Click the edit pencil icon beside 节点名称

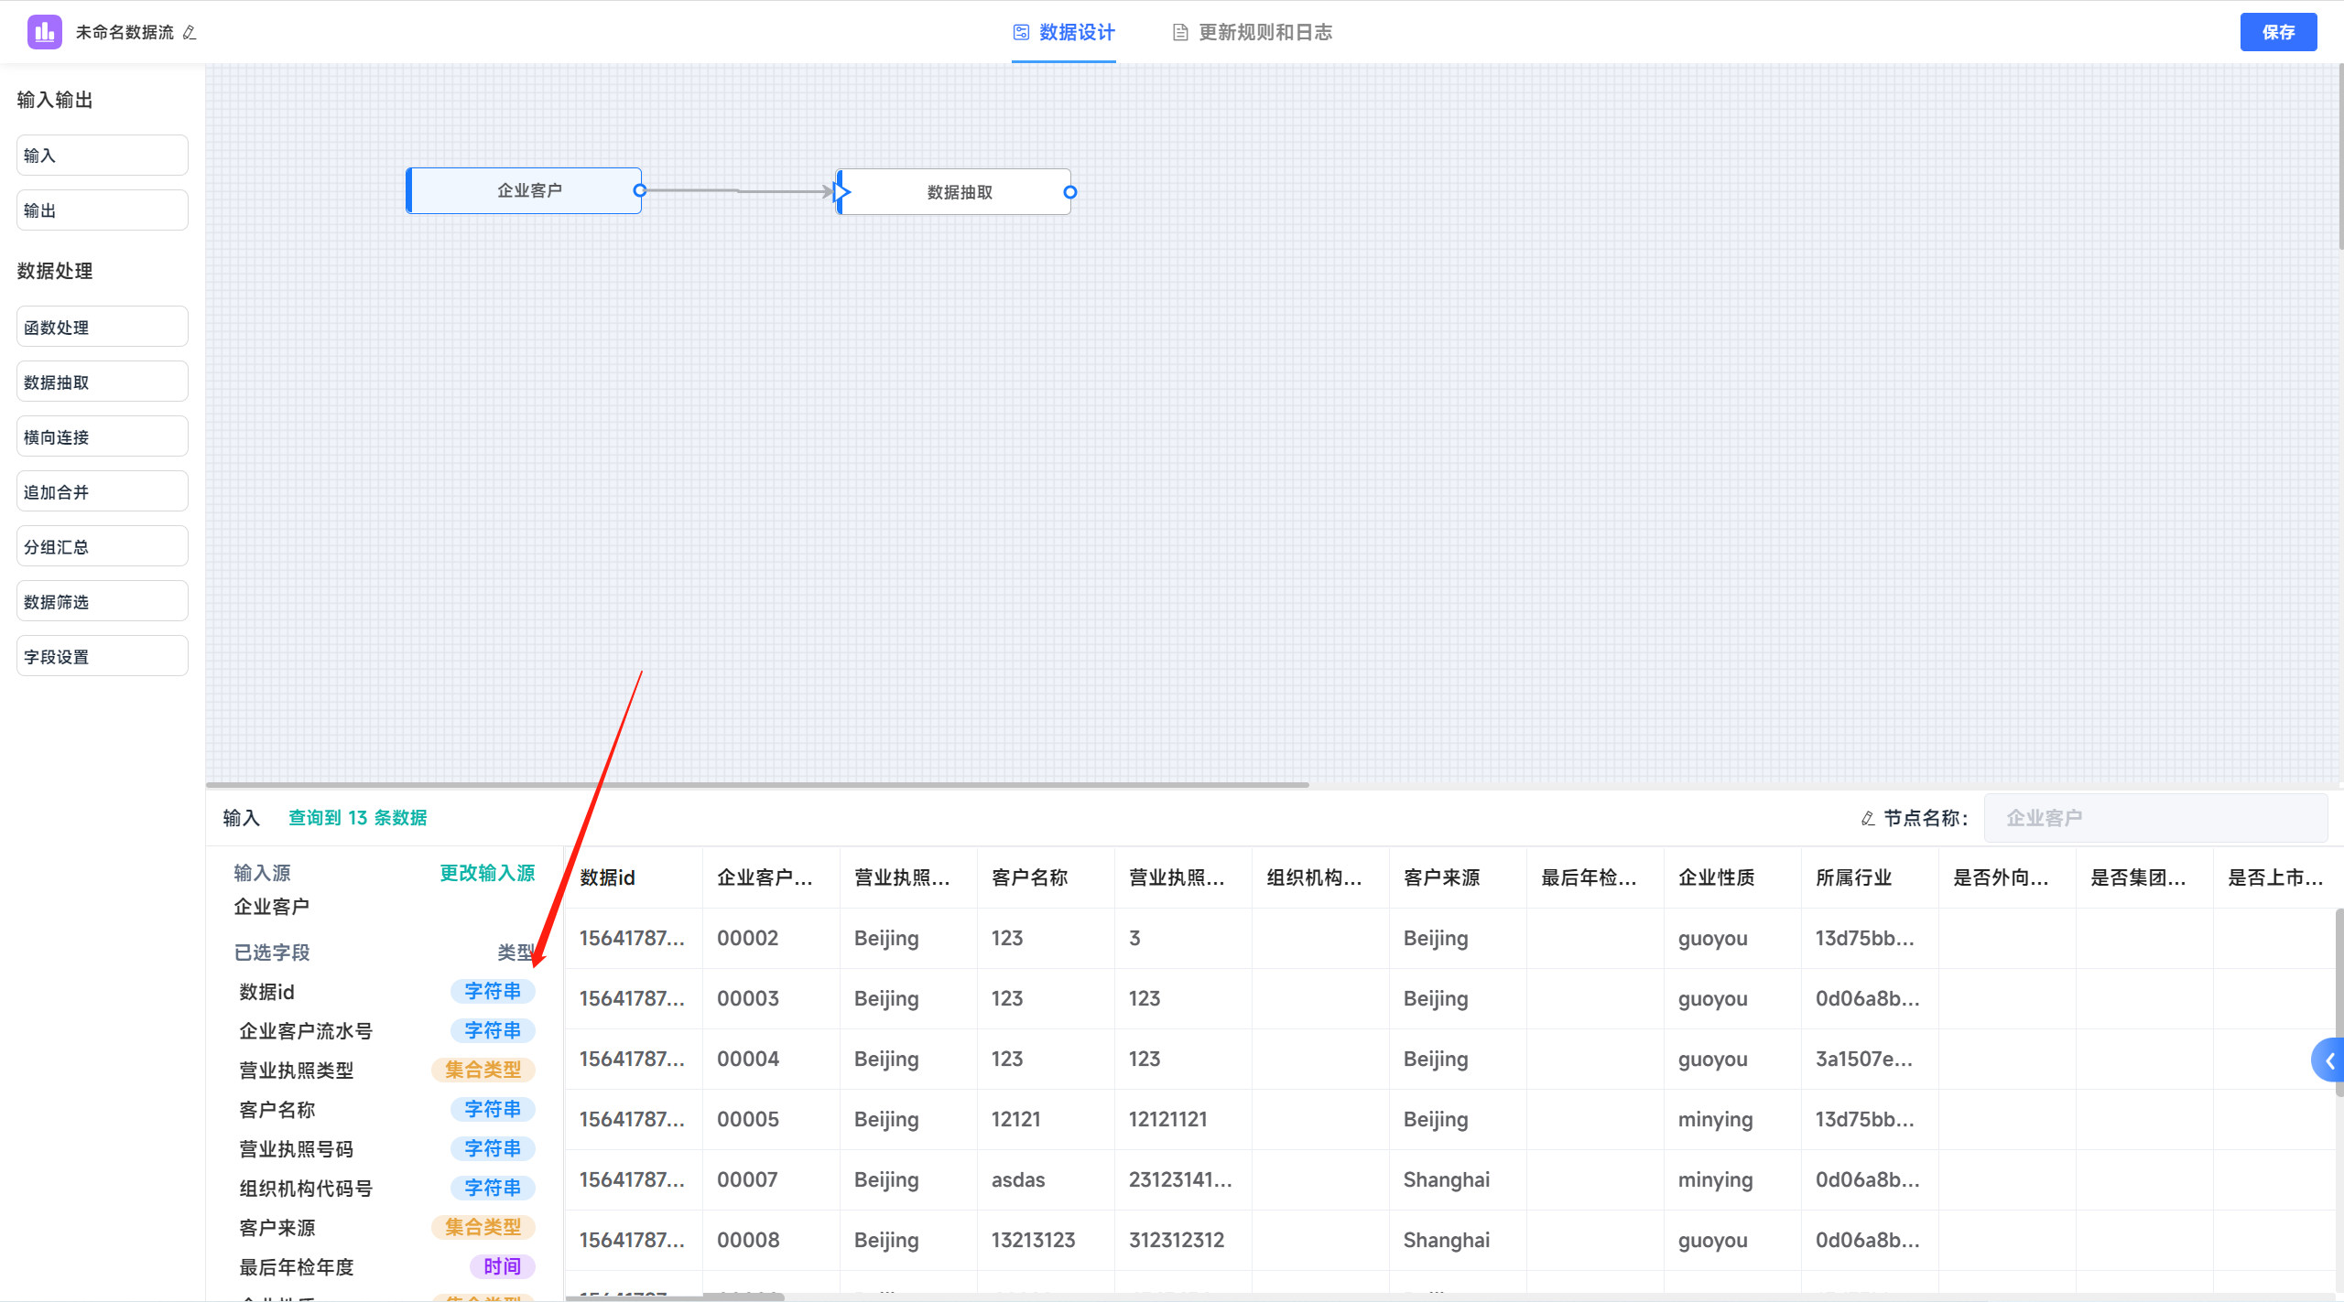[x=1868, y=818]
